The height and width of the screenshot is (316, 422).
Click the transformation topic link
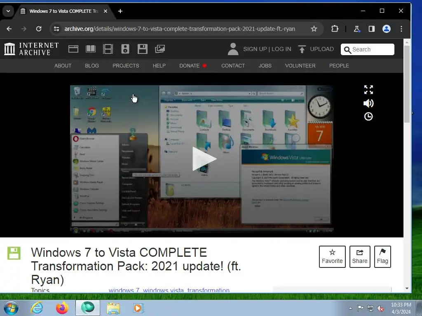208,290
